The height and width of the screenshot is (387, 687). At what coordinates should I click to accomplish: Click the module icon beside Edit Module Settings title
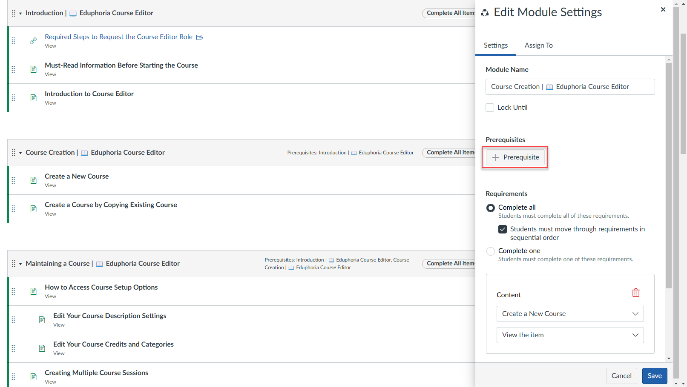(485, 12)
